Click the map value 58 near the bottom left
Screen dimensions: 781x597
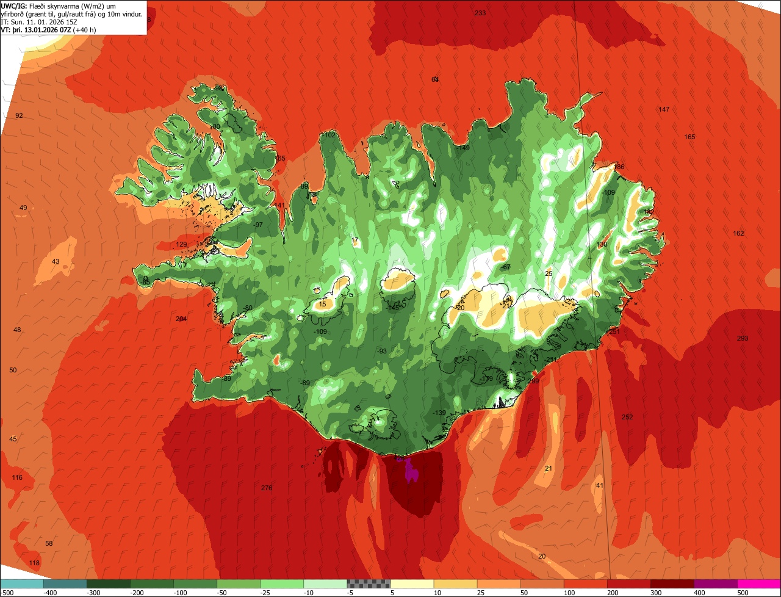(49, 543)
